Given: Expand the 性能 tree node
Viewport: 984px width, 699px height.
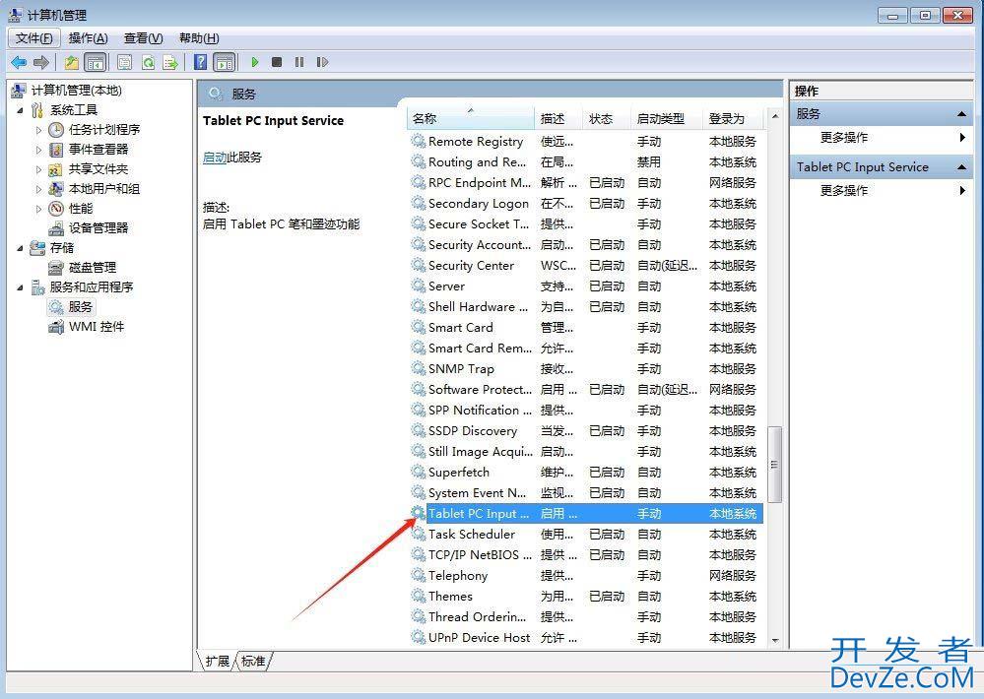Looking at the screenshot, I should (x=39, y=209).
